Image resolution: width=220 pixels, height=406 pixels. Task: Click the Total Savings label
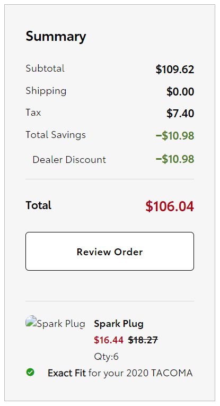tap(56, 135)
